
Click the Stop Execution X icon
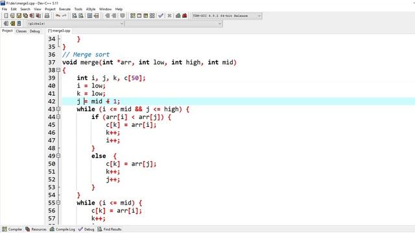pos(169,16)
